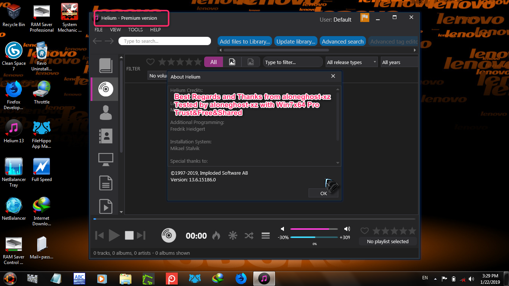The image size is (509, 286).
Task: Open the document list icon in sidebar
Action: pyautogui.click(x=105, y=183)
